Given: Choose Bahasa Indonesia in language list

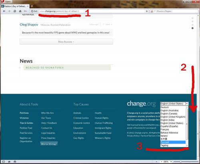Looking at the screenshot, I should point(173,133).
